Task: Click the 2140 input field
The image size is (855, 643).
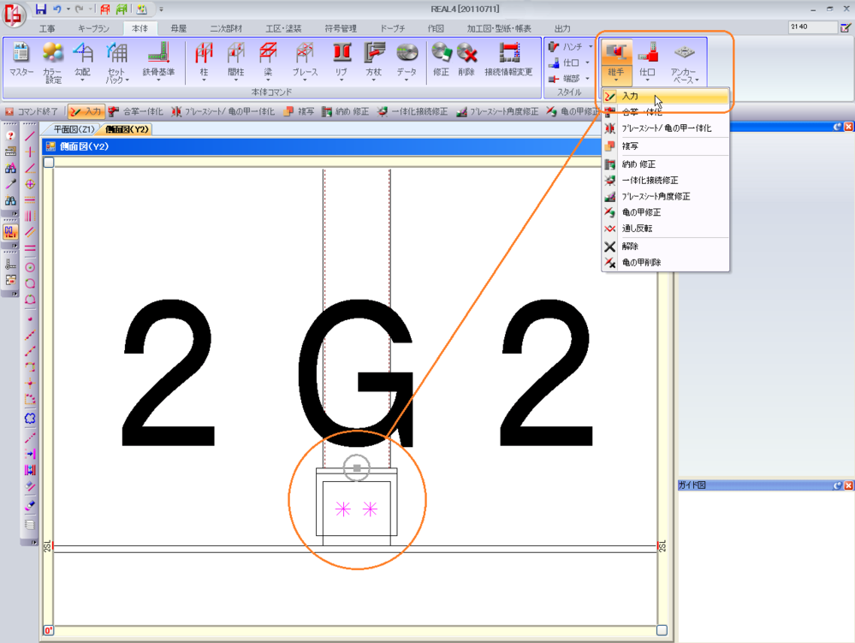Action: (812, 27)
